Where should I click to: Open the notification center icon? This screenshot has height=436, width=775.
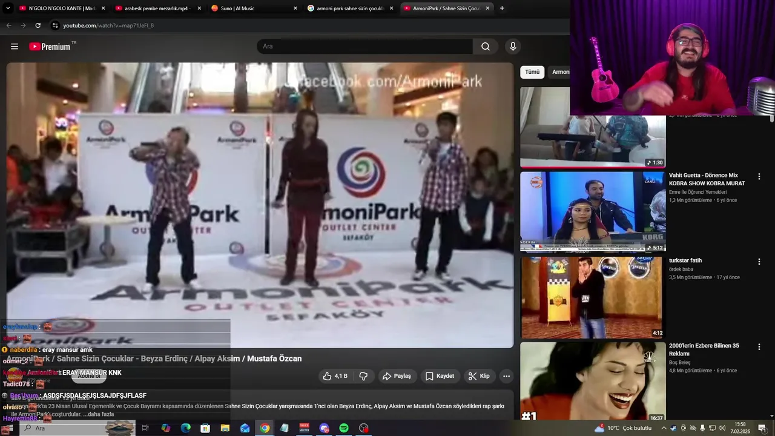(x=762, y=428)
